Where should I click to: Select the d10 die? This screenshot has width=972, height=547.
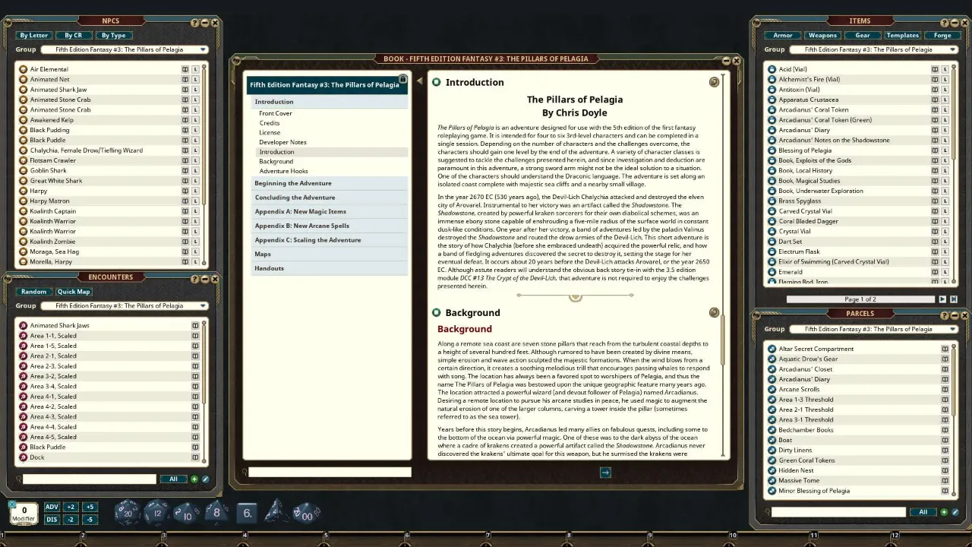[x=187, y=514]
